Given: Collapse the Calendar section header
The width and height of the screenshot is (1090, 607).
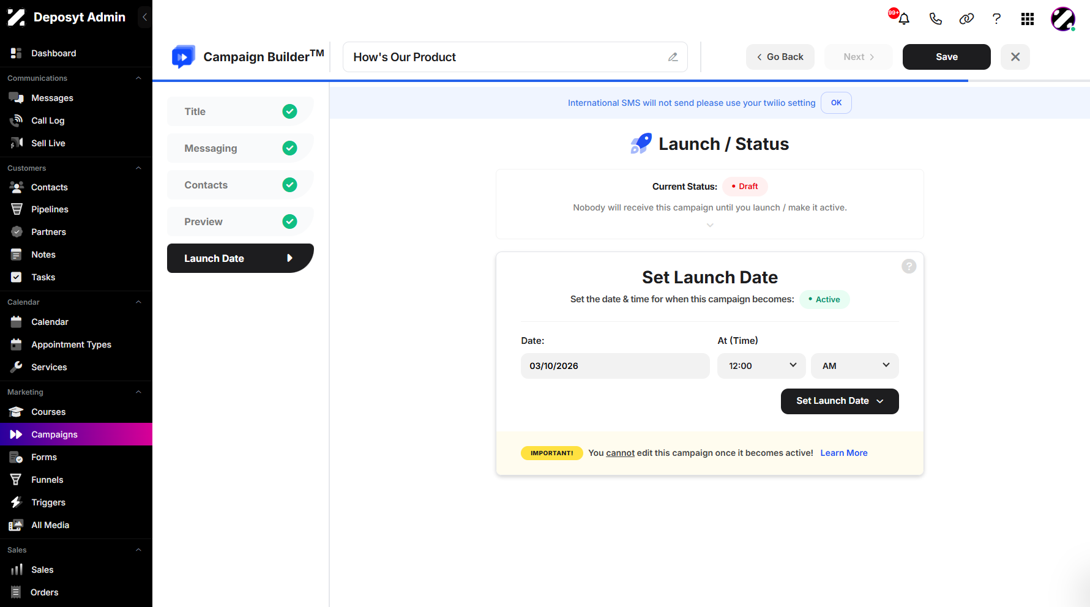Looking at the screenshot, I should coord(138,302).
